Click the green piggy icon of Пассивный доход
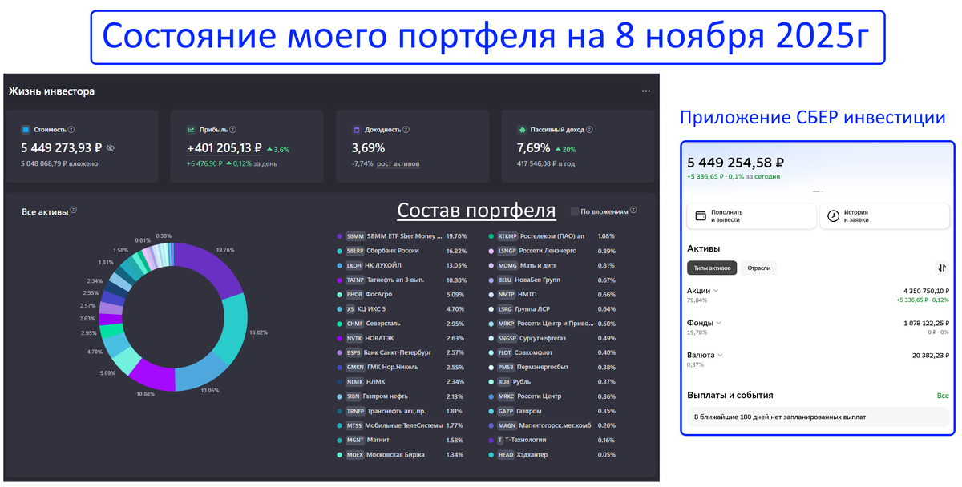This screenshot has height=487, width=962. (522, 129)
